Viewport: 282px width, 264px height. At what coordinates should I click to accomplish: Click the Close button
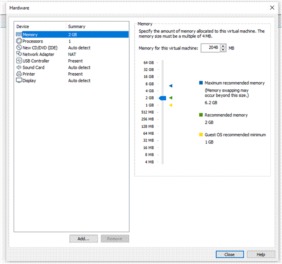pyautogui.click(x=230, y=254)
